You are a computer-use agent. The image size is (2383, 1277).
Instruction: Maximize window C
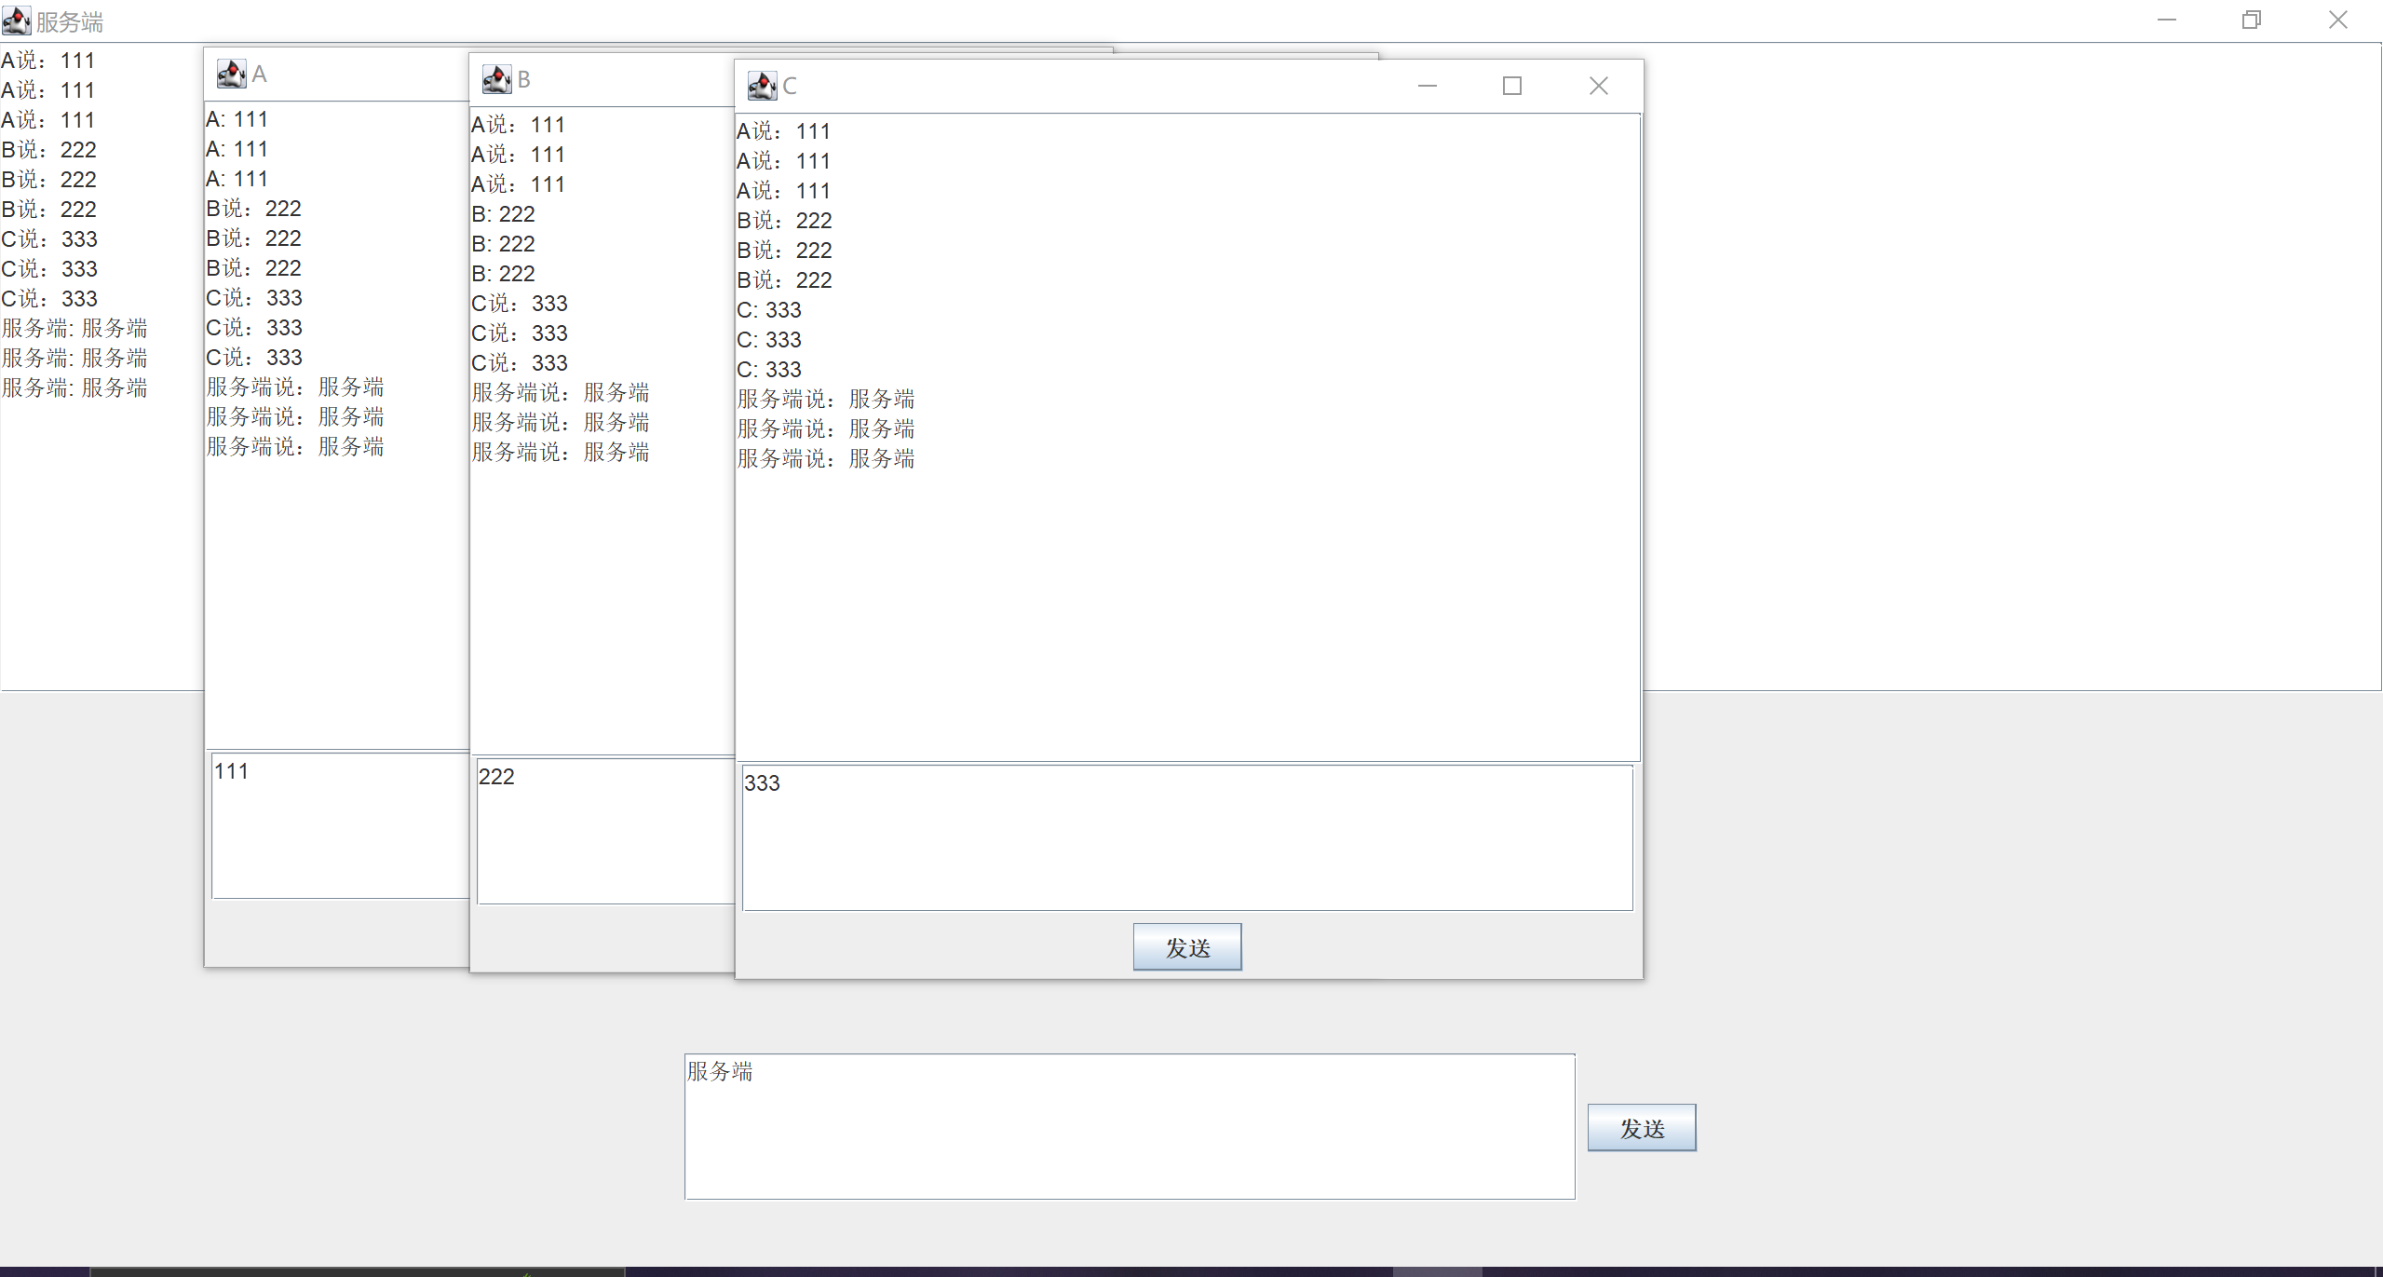point(1511,86)
